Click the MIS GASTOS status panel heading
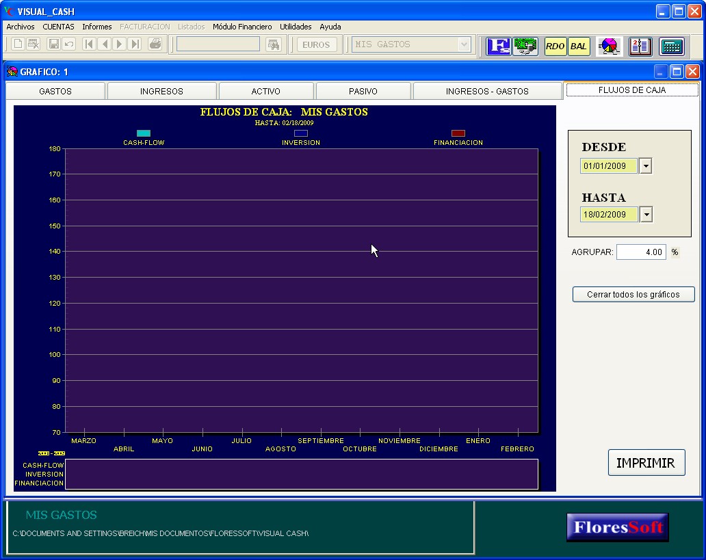The width and height of the screenshot is (706, 560). point(62,515)
